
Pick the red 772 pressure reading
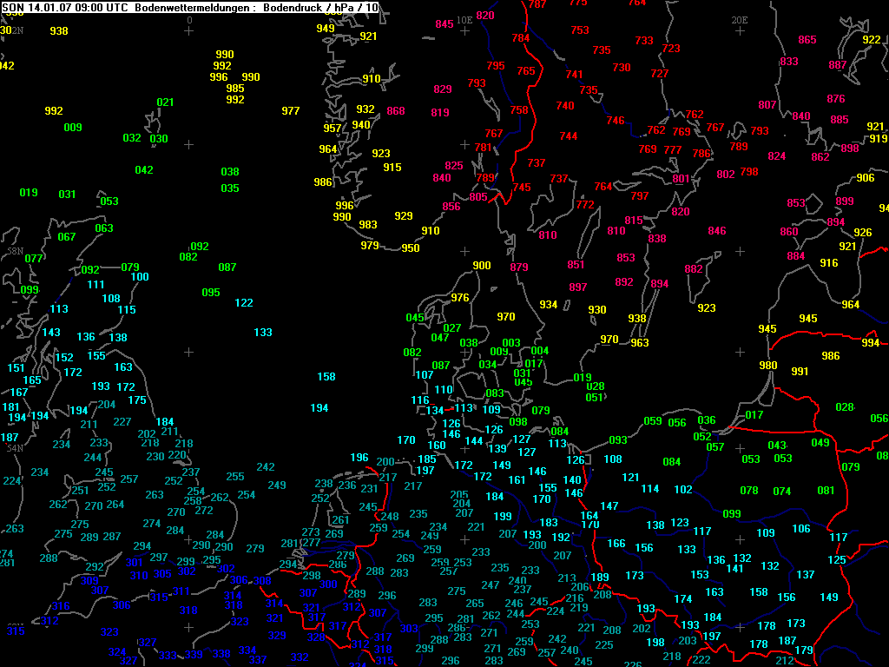coord(585,205)
